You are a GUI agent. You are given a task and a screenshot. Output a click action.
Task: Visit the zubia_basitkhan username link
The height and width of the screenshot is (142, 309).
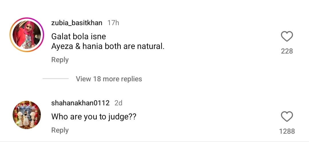(77, 23)
